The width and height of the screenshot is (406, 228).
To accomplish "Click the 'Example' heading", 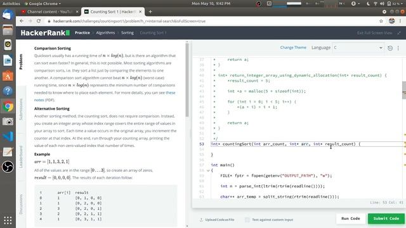I will point(43,155).
